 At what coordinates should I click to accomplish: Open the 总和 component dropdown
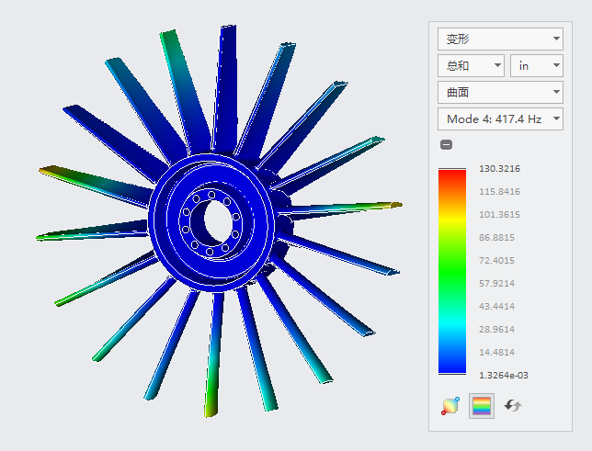(471, 65)
